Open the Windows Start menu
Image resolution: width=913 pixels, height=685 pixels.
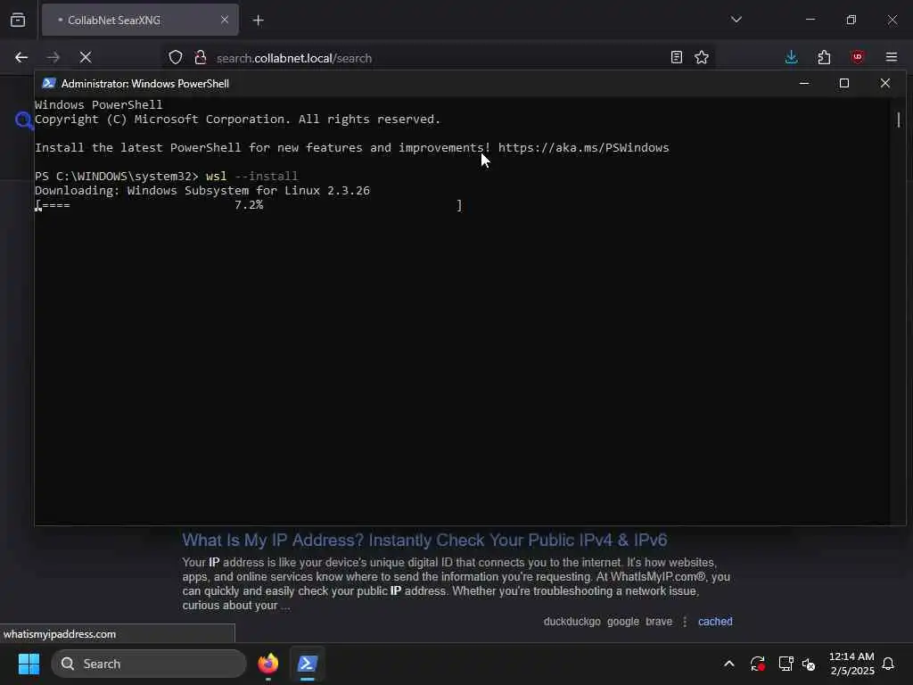tap(29, 664)
